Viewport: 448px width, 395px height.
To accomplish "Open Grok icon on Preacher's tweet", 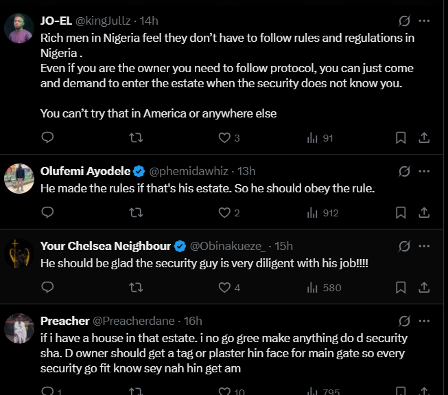I will [405, 321].
